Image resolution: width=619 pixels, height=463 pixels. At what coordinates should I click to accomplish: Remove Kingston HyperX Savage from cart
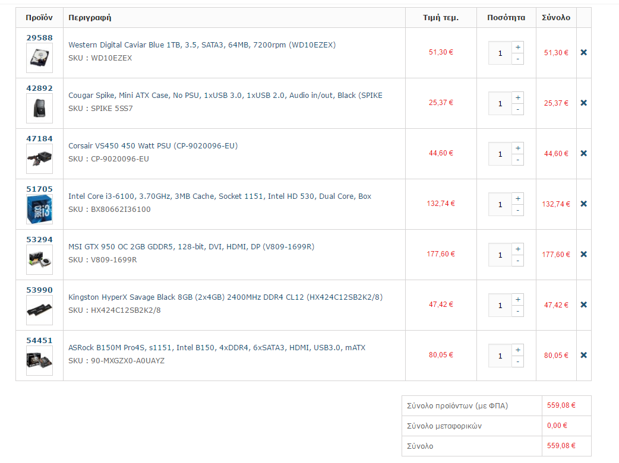click(583, 305)
